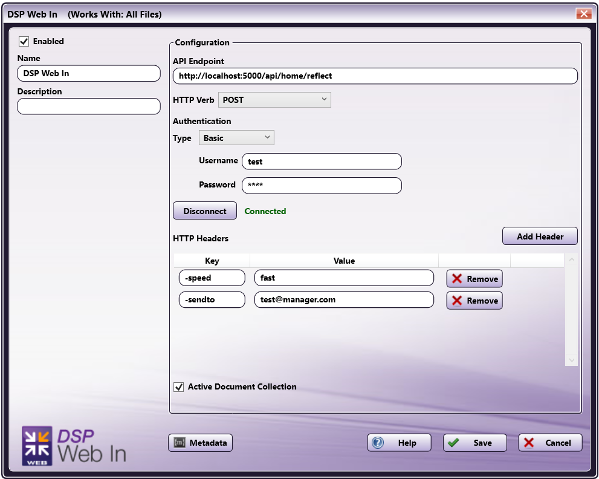Click the red X icon on the -sendto row's Remove button
Viewport: 599px width, 479px height.
coord(457,301)
